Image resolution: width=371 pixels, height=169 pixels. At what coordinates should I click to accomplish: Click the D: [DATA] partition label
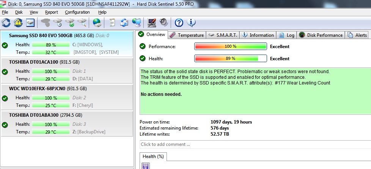click(x=83, y=79)
